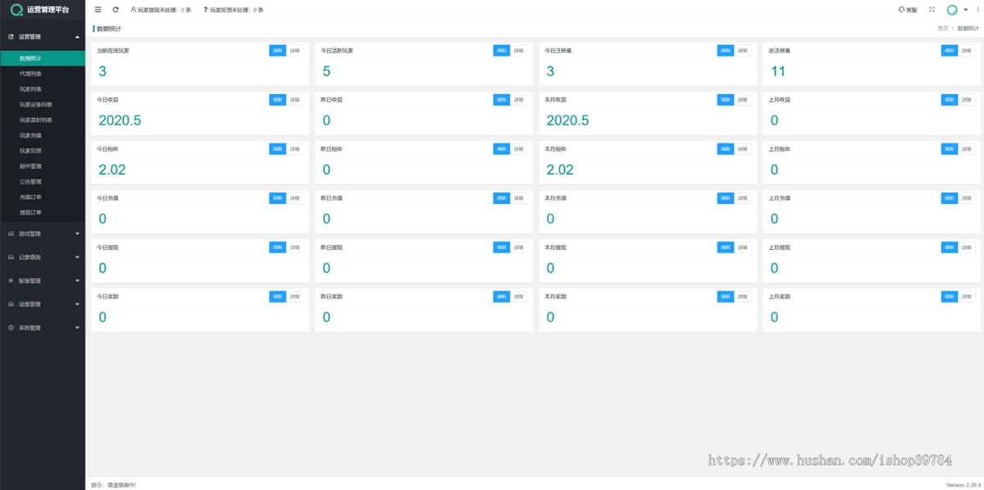Collapse the 运营管理 sidebar group
This screenshot has width=984, height=490.
(x=43, y=37)
